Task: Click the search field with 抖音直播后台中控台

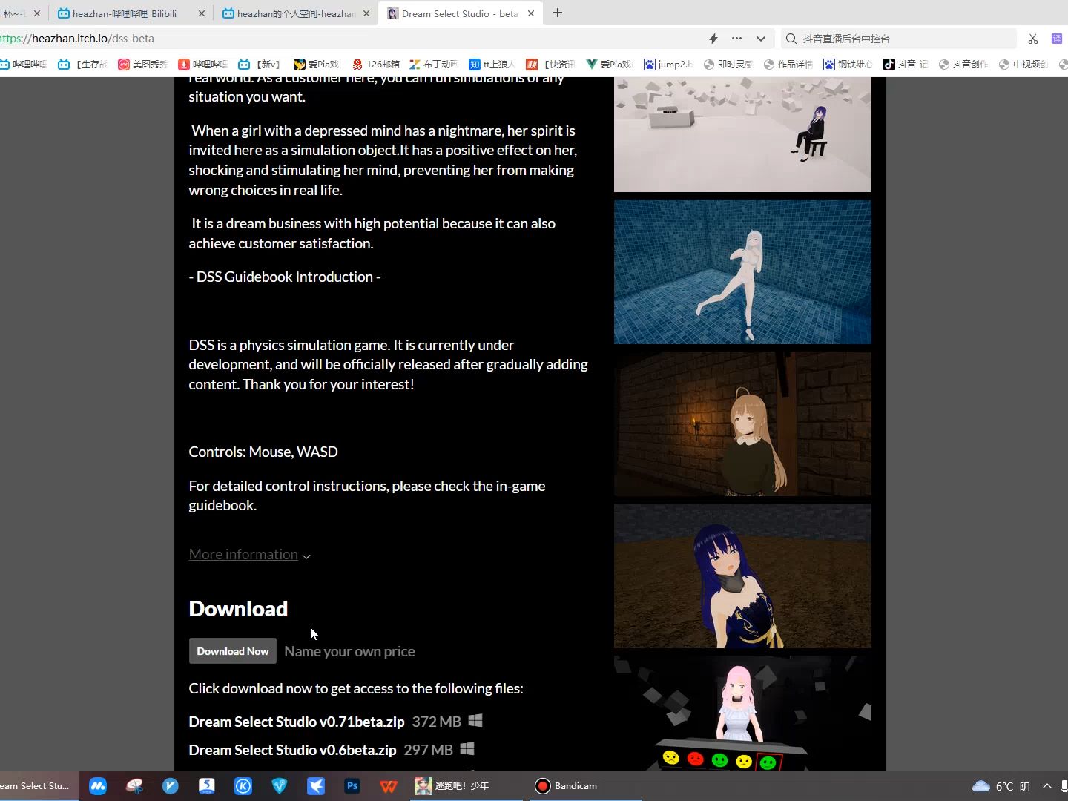Action: tap(898, 39)
